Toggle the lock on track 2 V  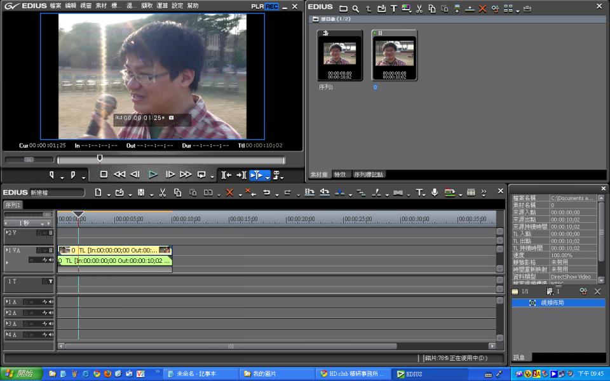tap(39, 233)
